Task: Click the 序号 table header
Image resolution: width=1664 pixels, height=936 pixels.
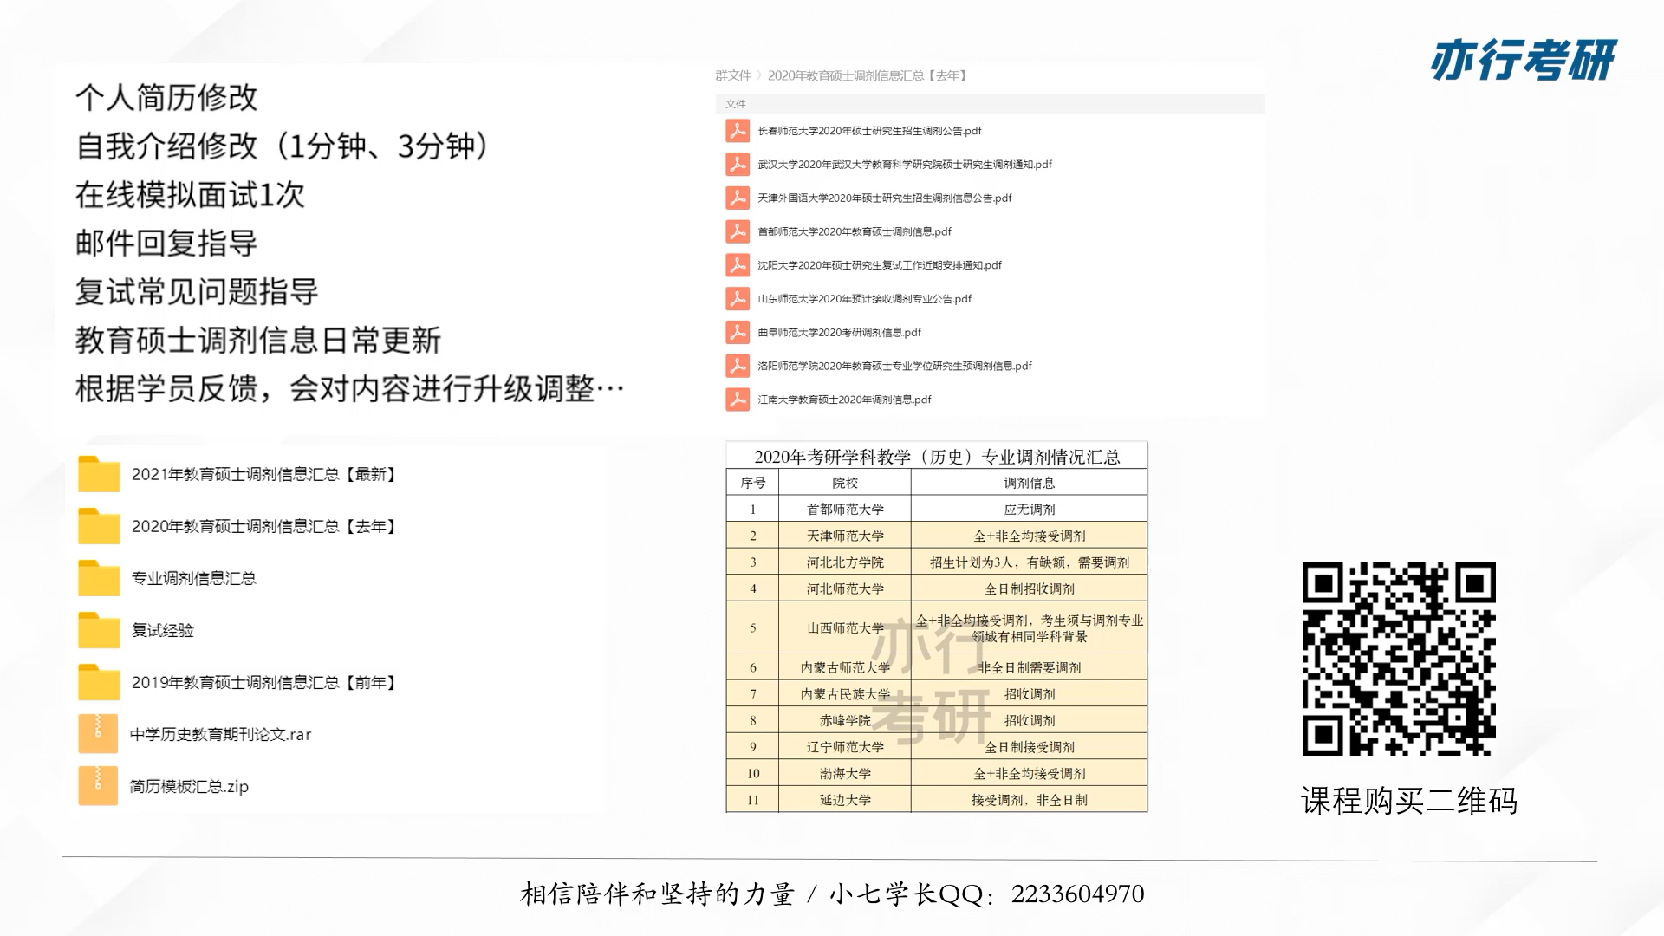Action: tap(752, 483)
